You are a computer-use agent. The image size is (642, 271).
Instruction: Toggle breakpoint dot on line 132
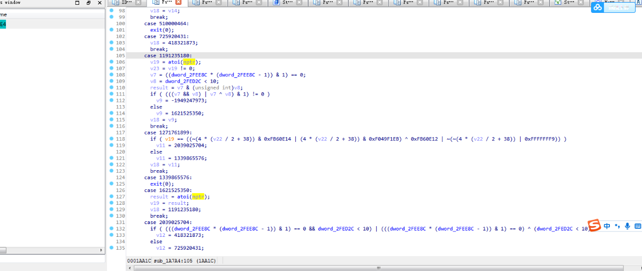point(112,228)
